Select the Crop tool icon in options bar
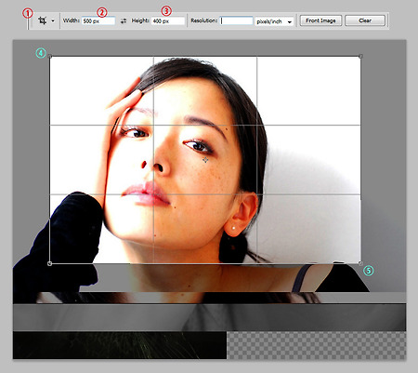418x373 pixels. pyautogui.click(x=43, y=20)
